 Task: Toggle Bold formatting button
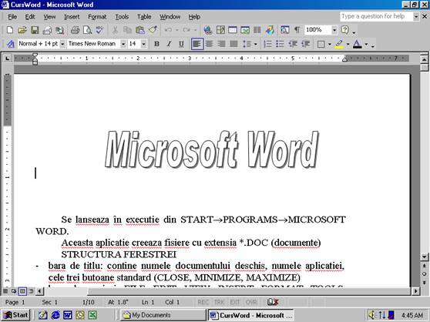click(x=156, y=44)
